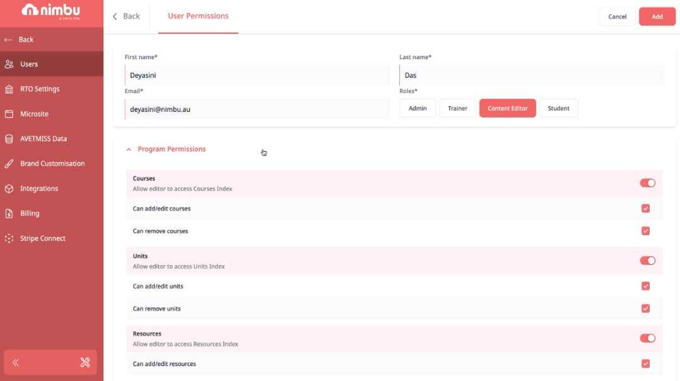The height and width of the screenshot is (381, 680).
Task: Disable the Courses access toggle
Action: [x=647, y=182]
